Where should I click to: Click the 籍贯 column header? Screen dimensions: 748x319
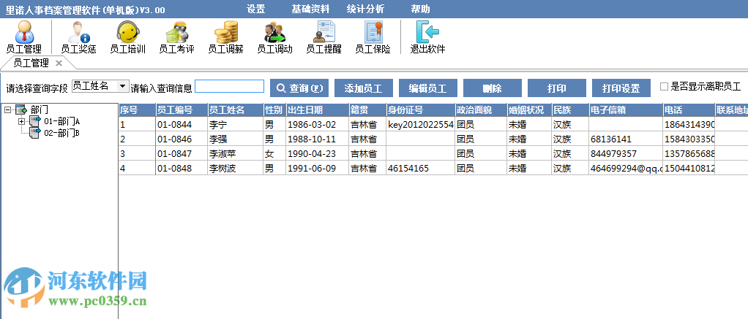pos(367,110)
